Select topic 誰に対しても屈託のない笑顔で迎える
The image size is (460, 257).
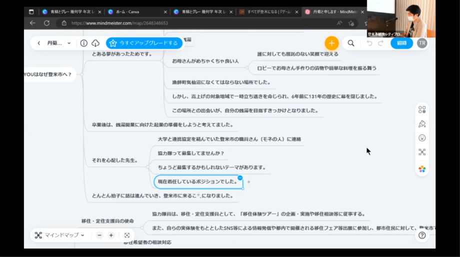click(x=297, y=54)
